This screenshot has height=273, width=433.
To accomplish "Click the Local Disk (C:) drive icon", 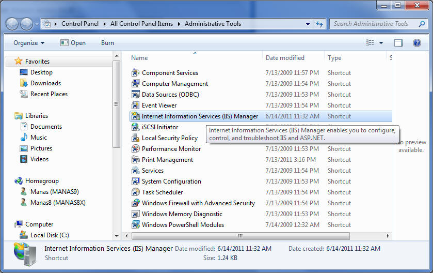I will [x=24, y=235].
